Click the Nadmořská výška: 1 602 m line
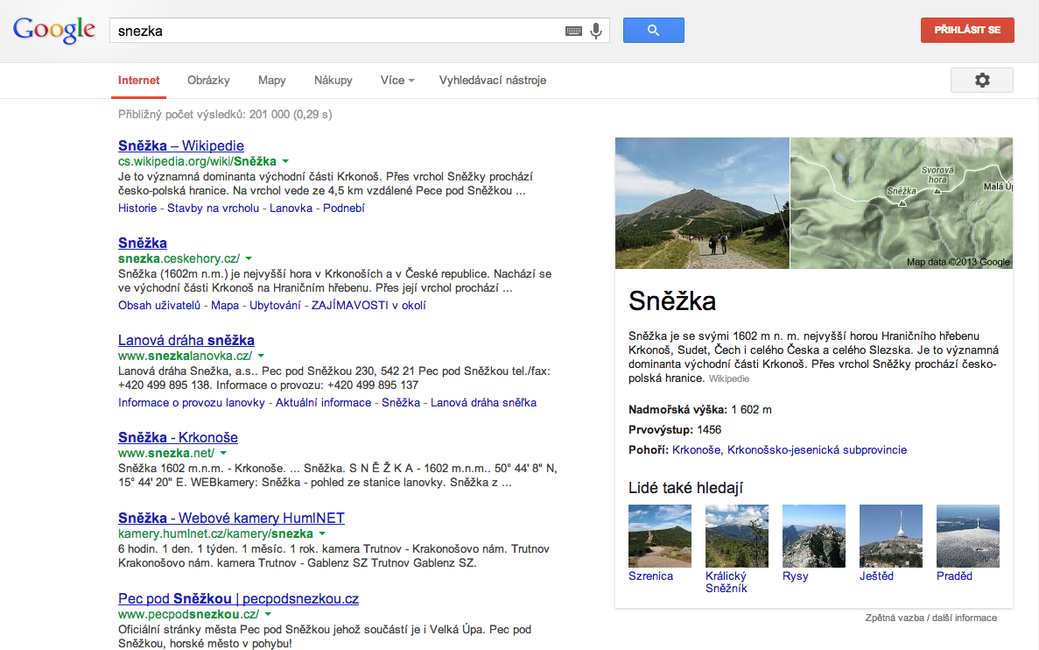 [699, 410]
